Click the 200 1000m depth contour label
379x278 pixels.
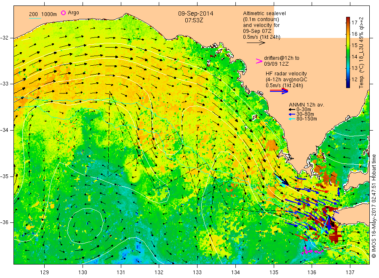[43, 14]
